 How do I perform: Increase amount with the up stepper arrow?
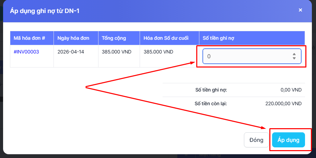tap(294, 54)
